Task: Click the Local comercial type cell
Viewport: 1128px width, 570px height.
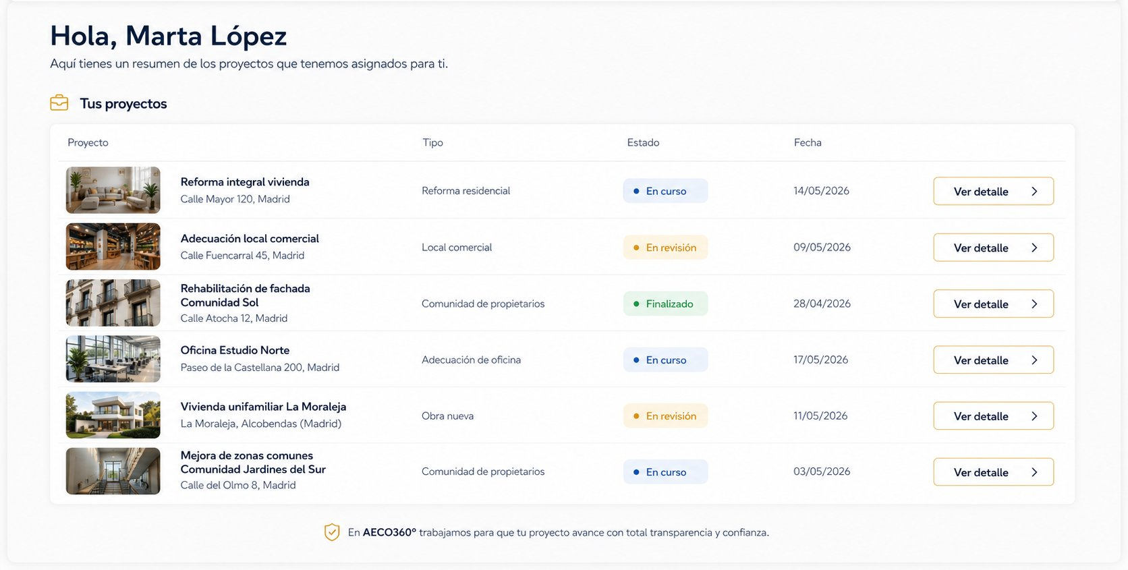Action: [x=457, y=248]
